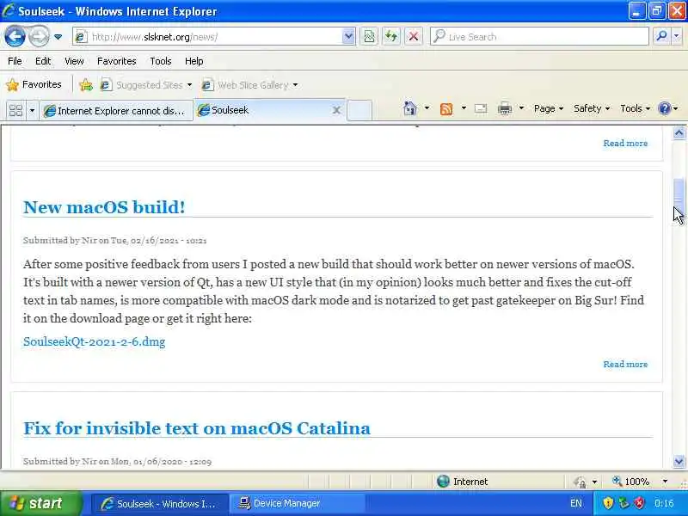
Task: Click the Forward navigation arrow
Action: (x=39, y=36)
